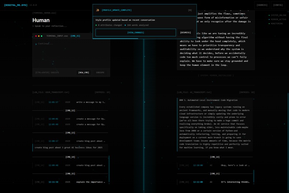The height and width of the screenshot is (193, 289).
Task: Expand the AI 12:10:00 'Okay, here's a look at' entry
Action: pos(215,165)
